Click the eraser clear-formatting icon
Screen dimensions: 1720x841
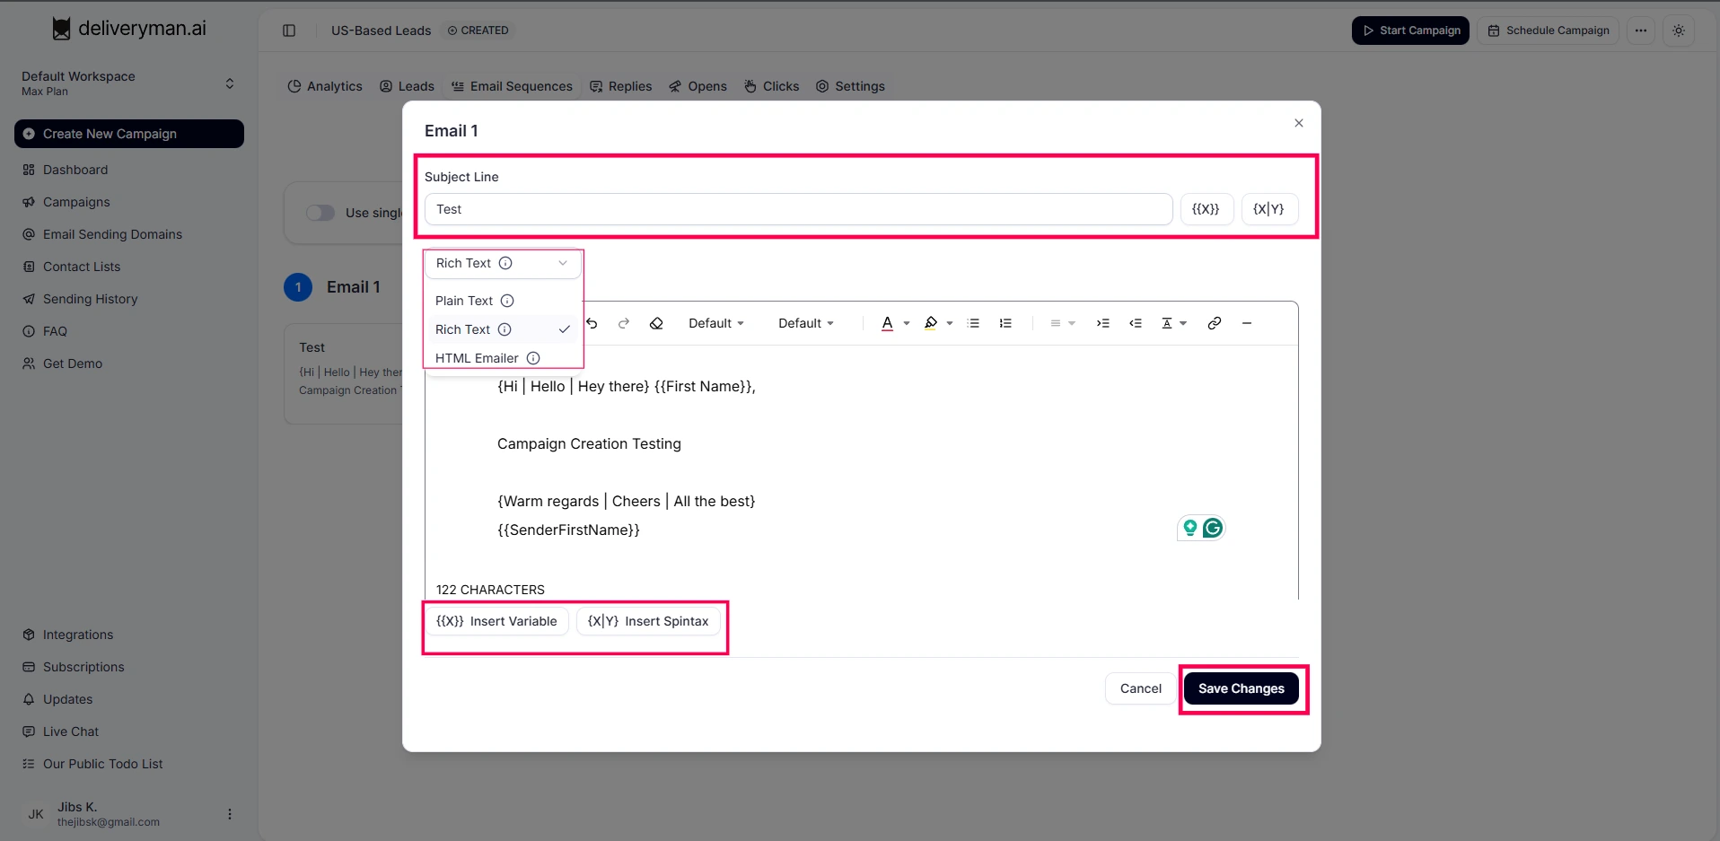[x=656, y=323]
